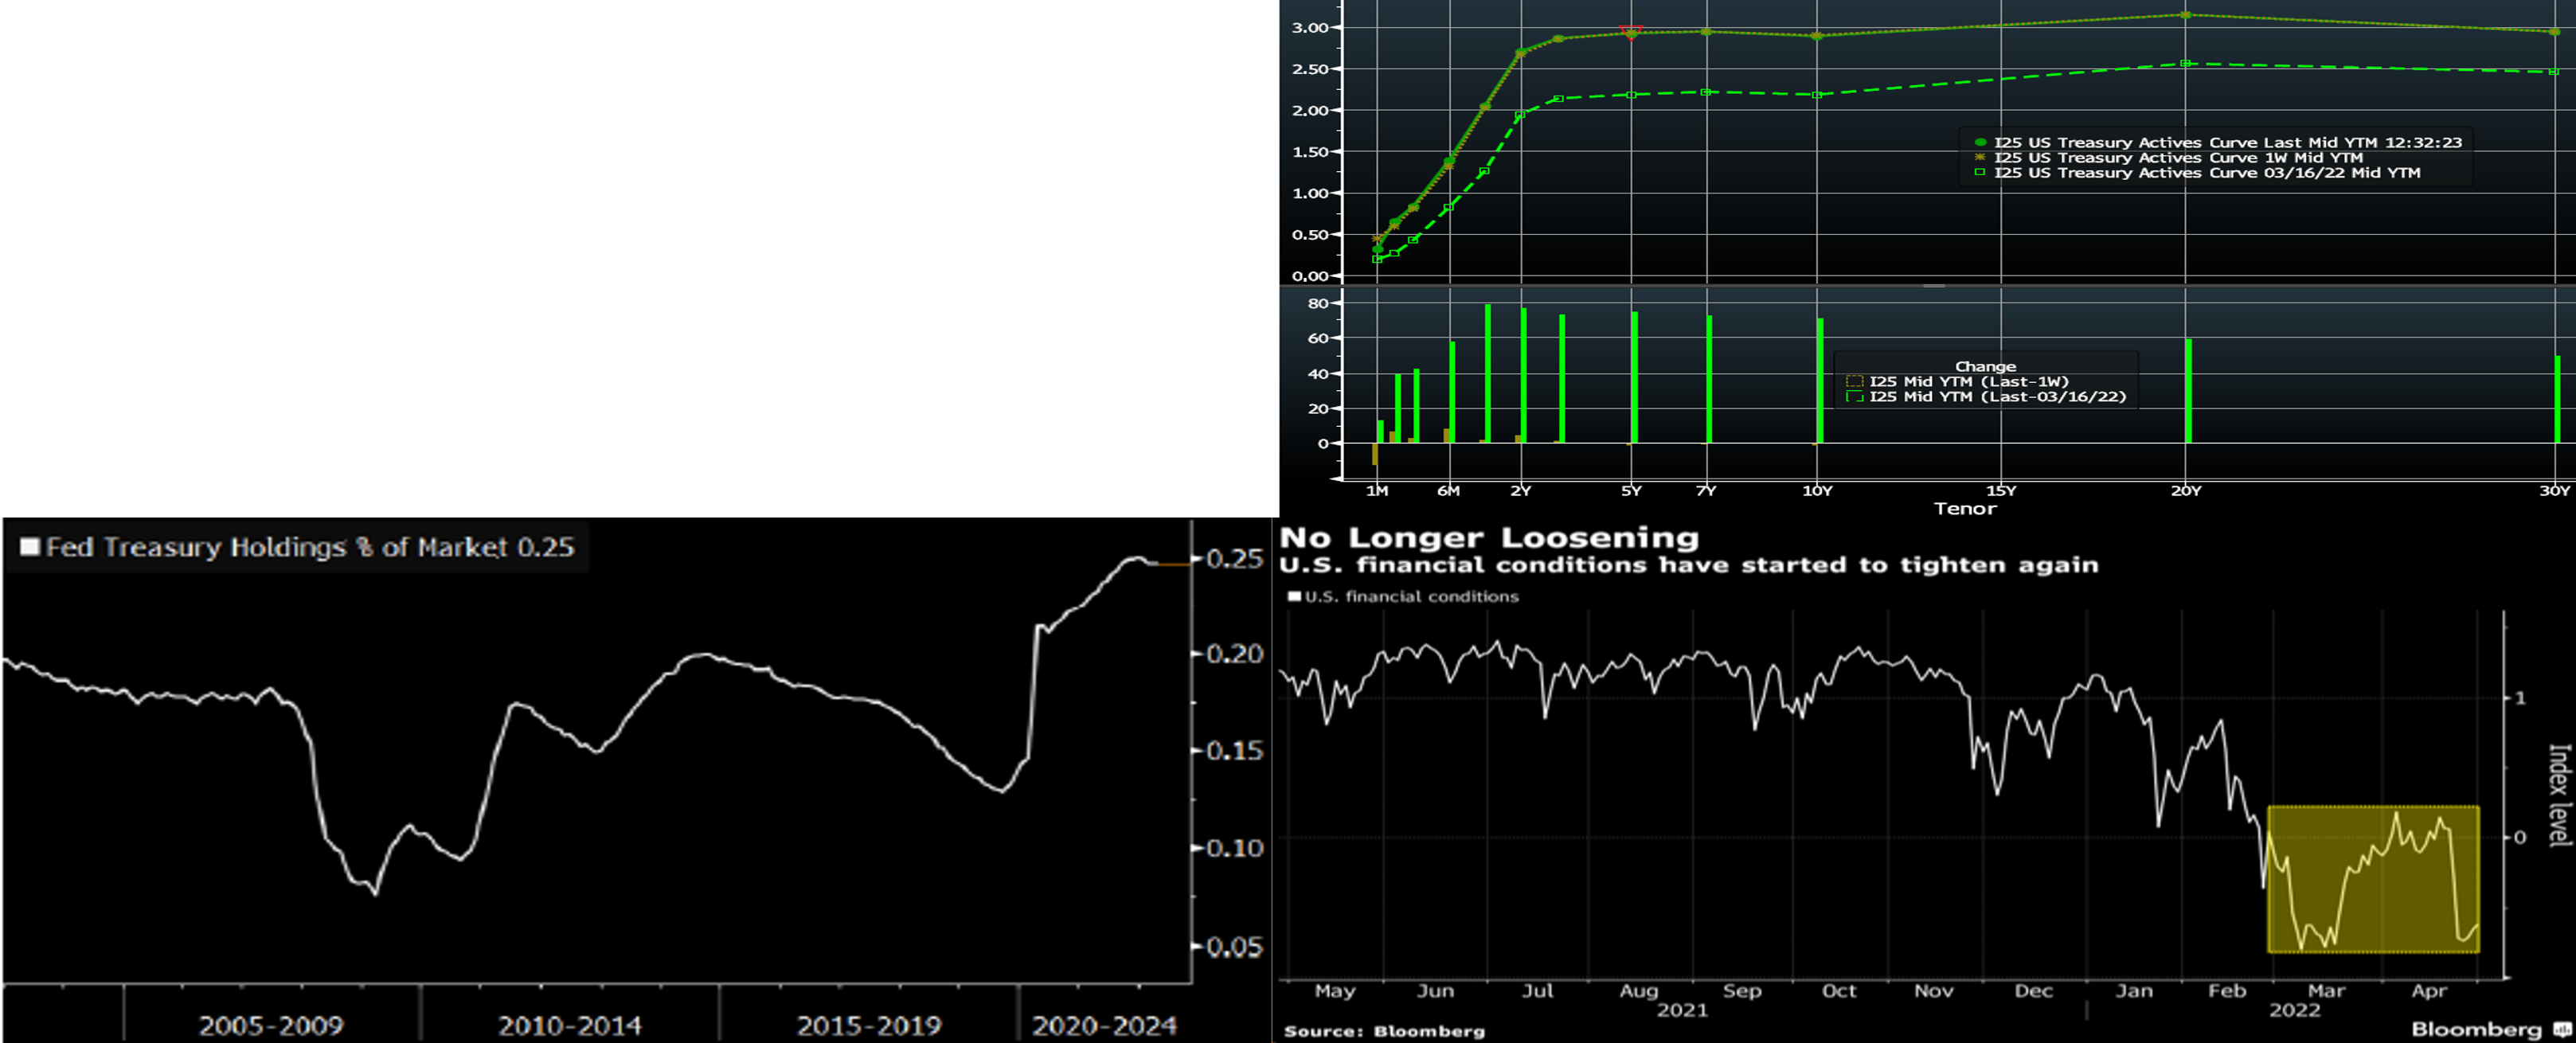
Task: Click green circle legend icon for Last Mid YTM
Action: click(x=1980, y=142)
